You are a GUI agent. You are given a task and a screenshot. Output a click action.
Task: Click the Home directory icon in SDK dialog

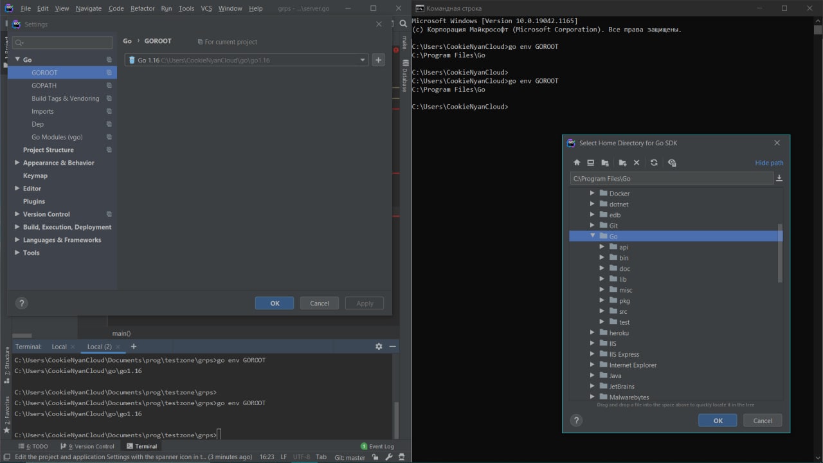[577, 163]
